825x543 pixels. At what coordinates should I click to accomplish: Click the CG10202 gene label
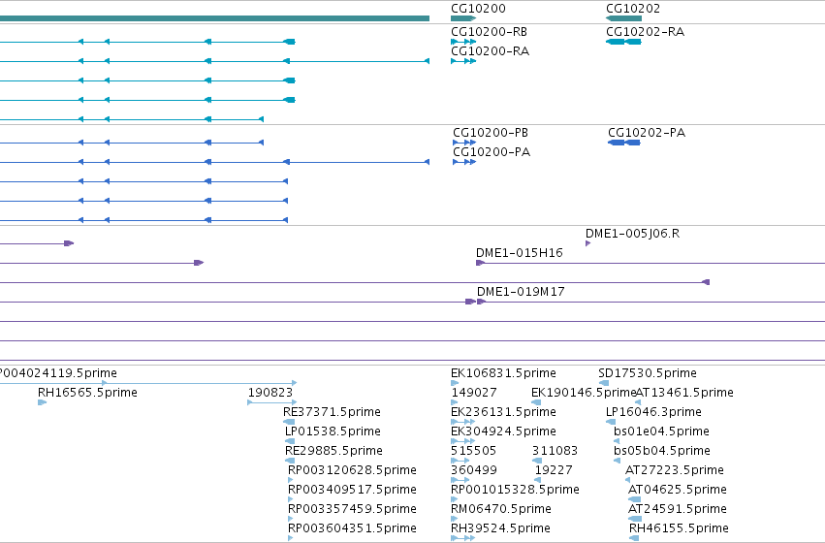[x=633, y=9]
